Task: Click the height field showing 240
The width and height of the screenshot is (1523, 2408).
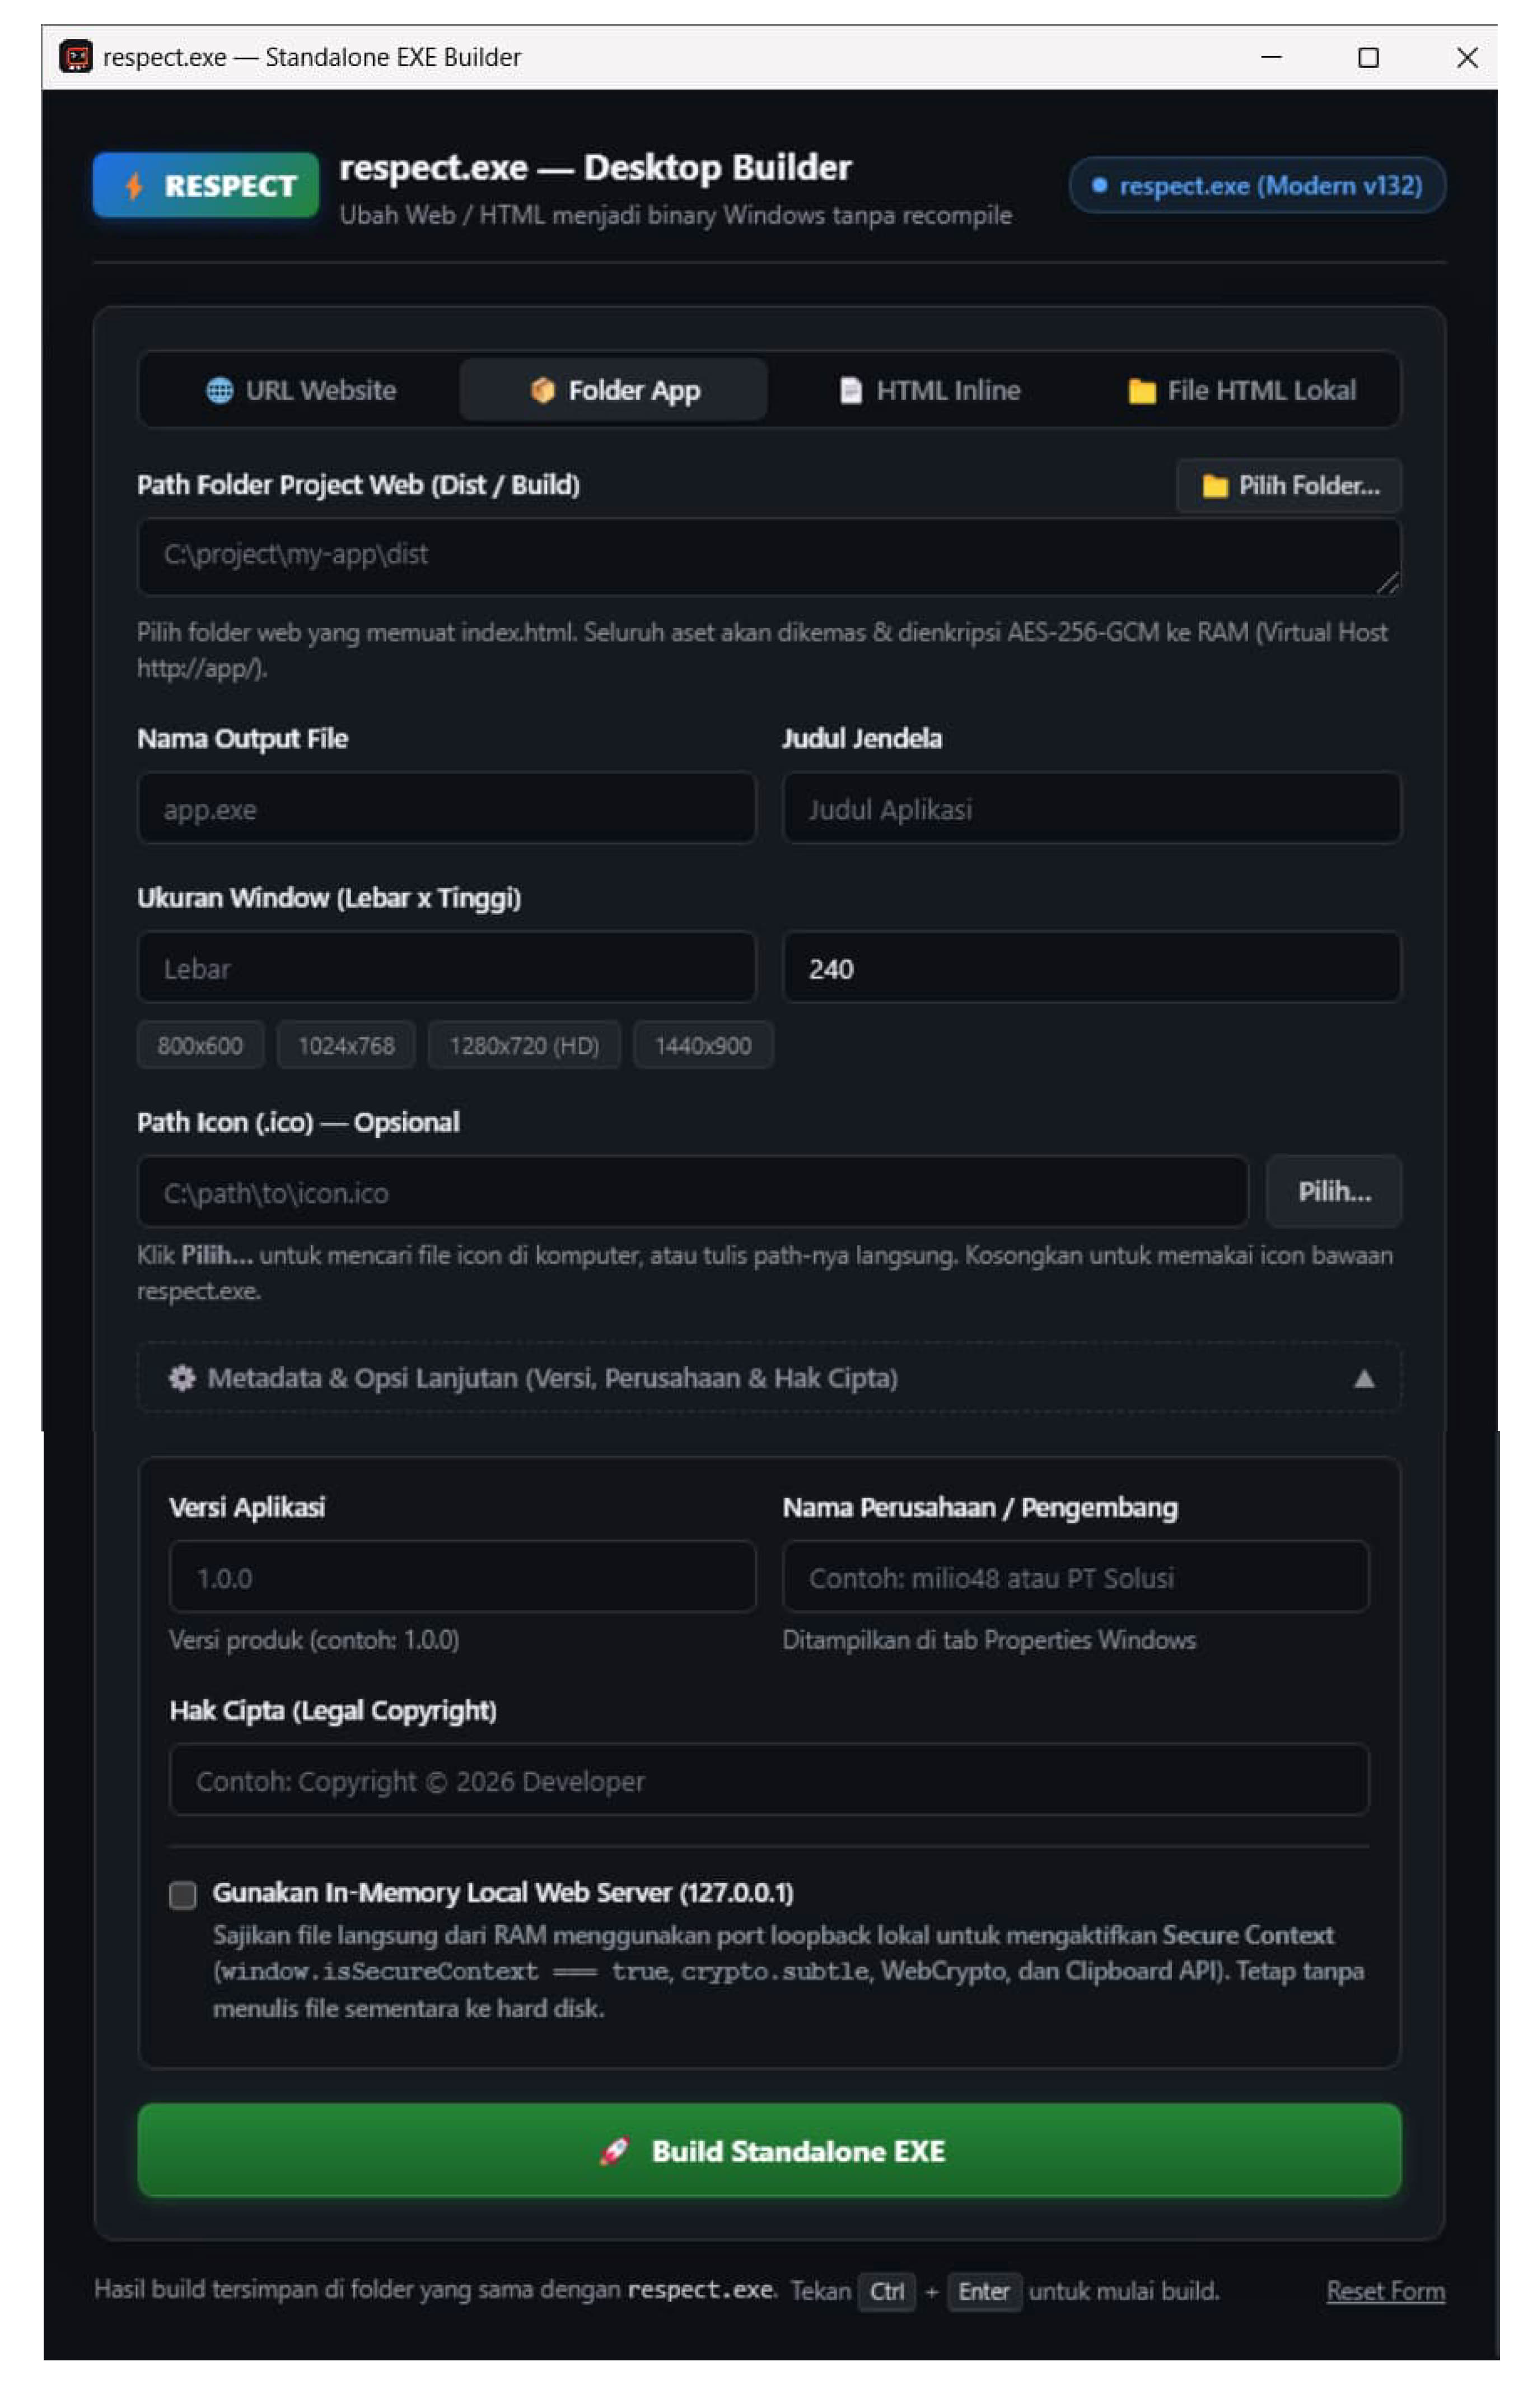Action: 1091,967
